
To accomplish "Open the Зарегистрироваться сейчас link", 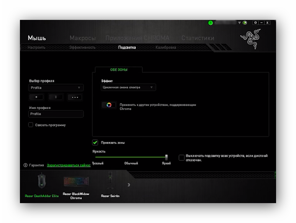I will (x=69, y=165).
